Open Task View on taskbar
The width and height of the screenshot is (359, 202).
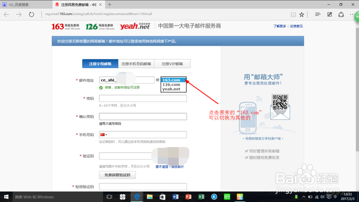tap(109, 197)
